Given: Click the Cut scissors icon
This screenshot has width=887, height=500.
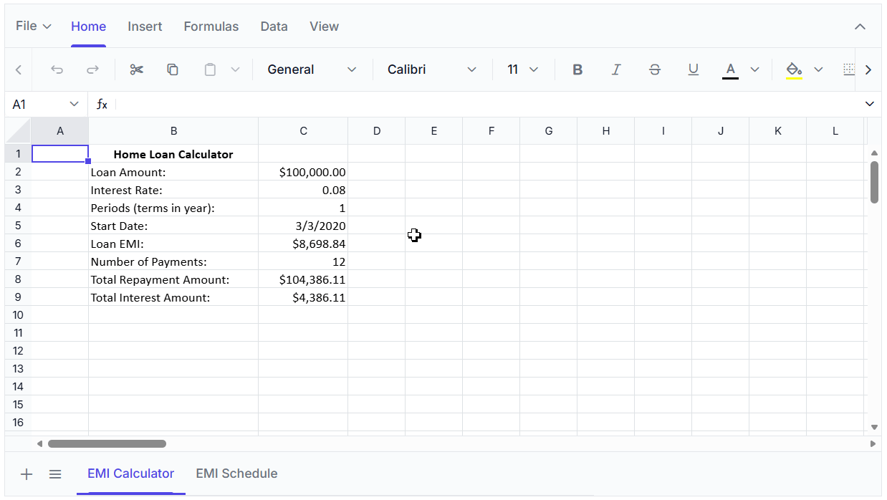Looking at the screenshot, I should [x=137, y=69].
